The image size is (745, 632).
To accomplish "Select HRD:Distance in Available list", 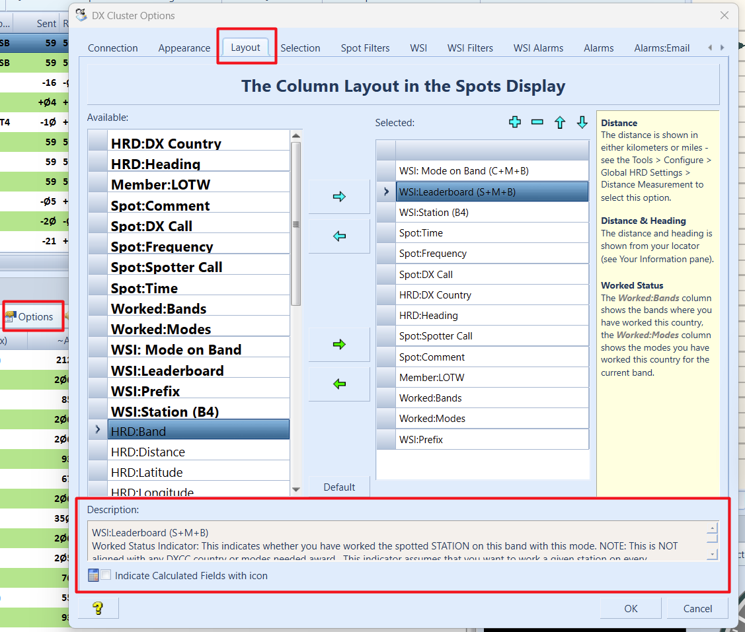I will coord(147,452).
